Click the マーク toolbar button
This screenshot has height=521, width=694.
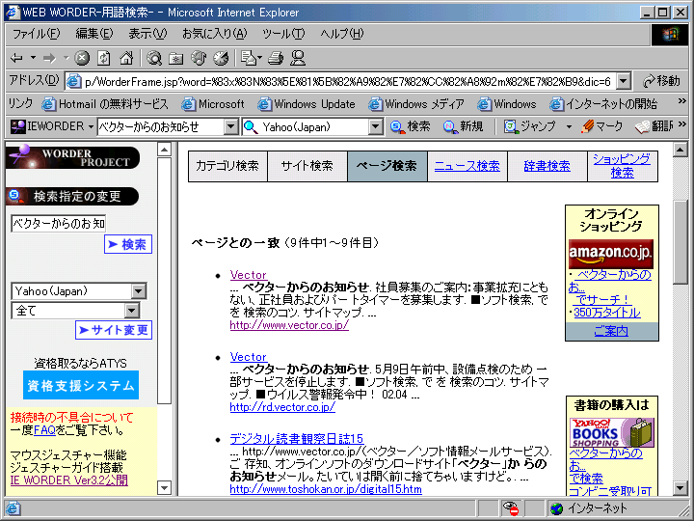tap(601, 126)
